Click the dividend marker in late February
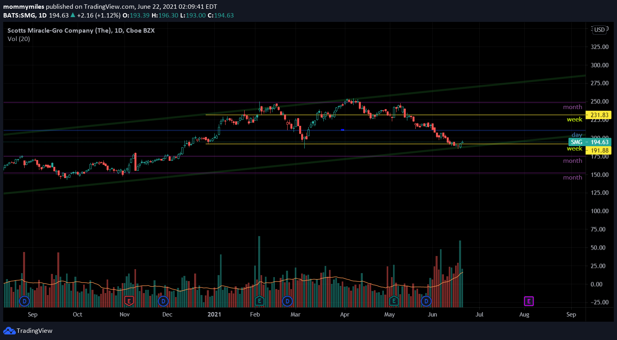This screenshot has height=340, width=617. point(287,301)
